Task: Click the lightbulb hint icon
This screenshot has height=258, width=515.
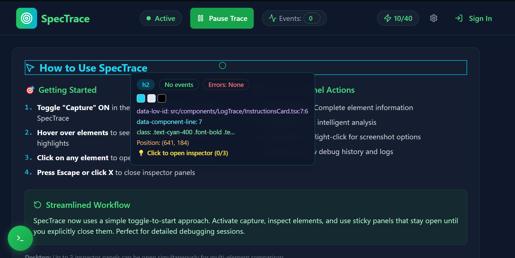Action: [141, 153]
